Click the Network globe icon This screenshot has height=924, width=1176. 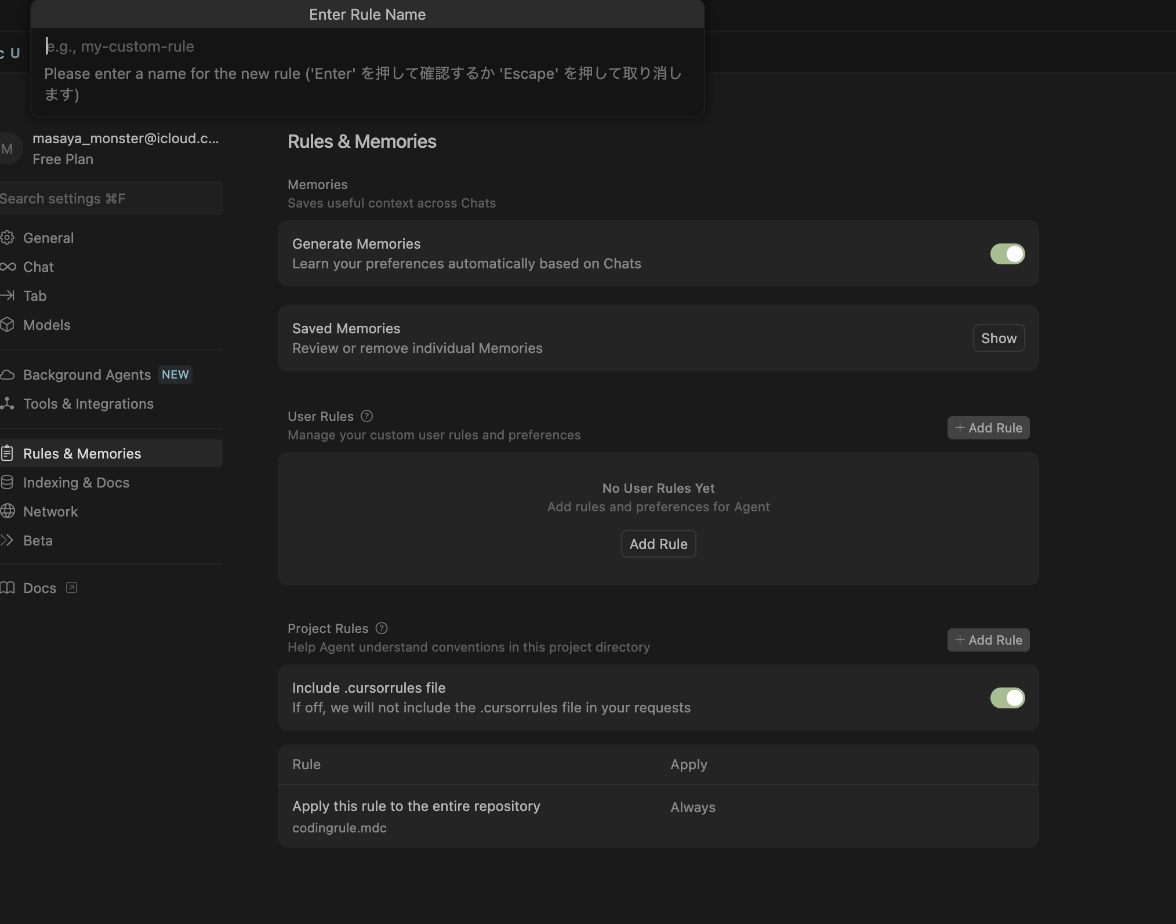click(8, 511)
